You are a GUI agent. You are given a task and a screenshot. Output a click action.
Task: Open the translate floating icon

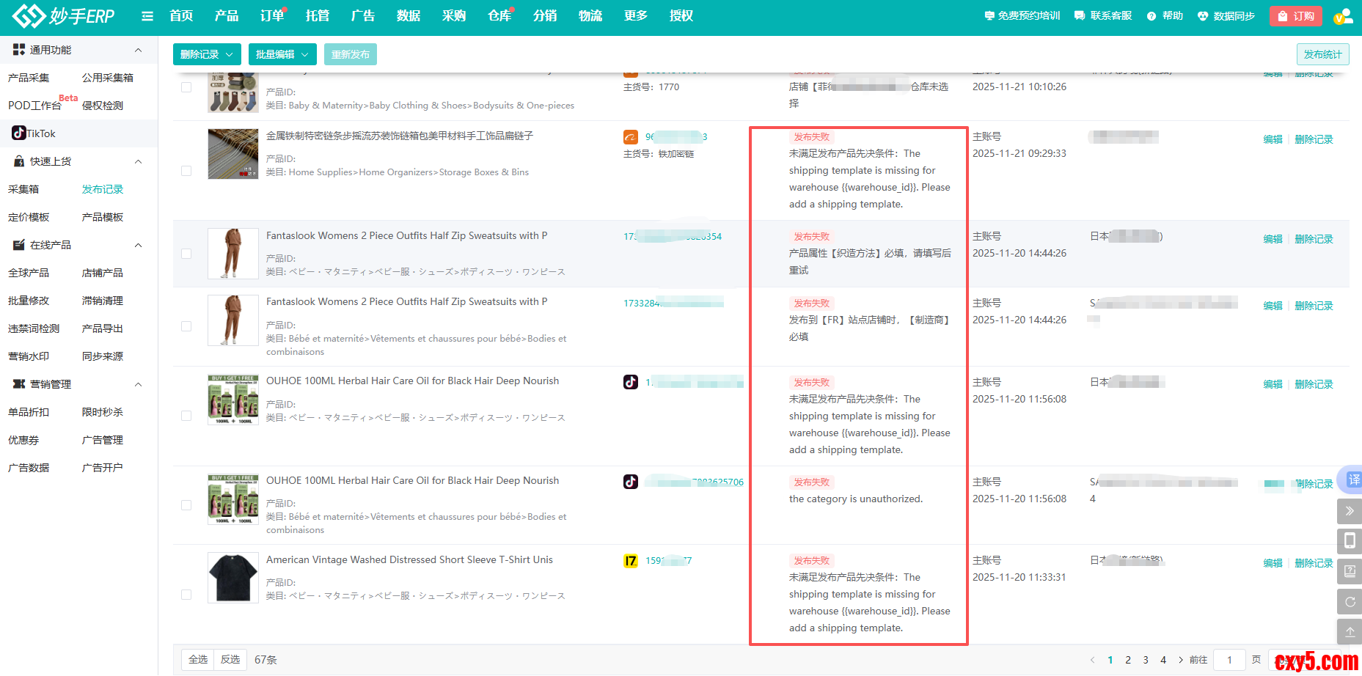coord(1352,480)
